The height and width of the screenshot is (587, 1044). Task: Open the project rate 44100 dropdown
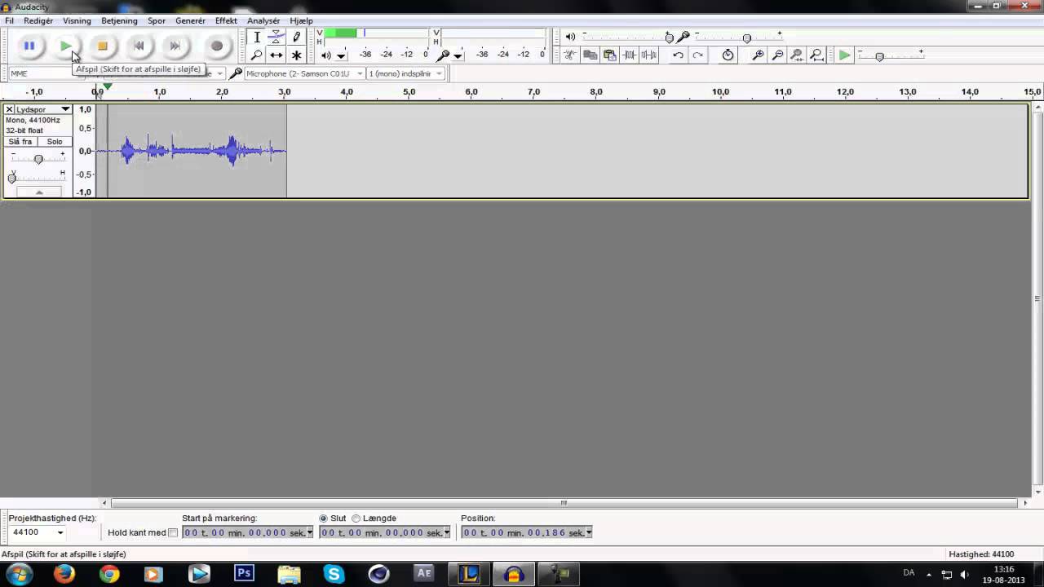click(x=60, y=532)
